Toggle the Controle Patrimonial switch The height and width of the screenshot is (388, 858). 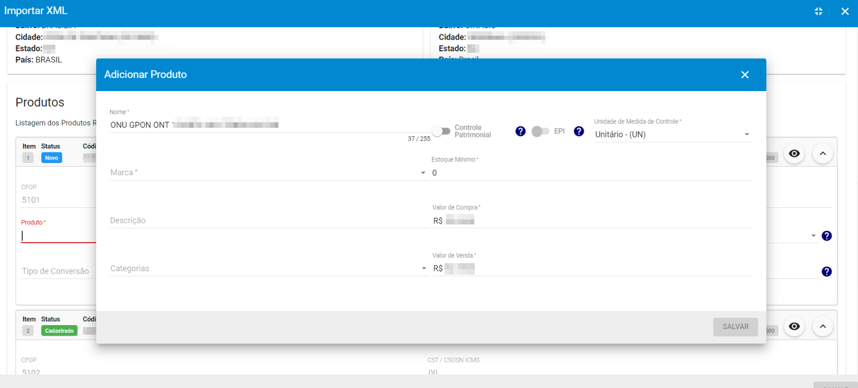point(441,131)
